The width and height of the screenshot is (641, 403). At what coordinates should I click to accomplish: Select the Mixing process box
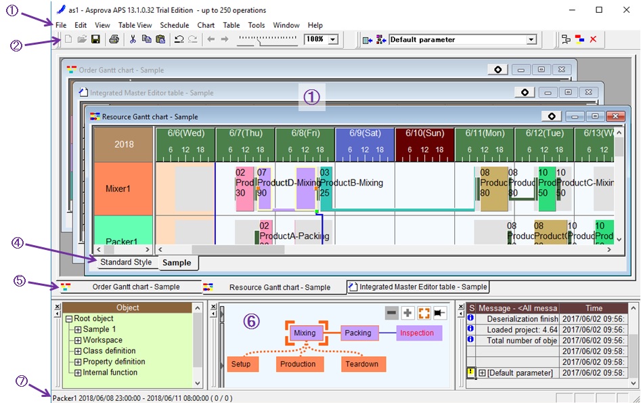click(305, 333)
